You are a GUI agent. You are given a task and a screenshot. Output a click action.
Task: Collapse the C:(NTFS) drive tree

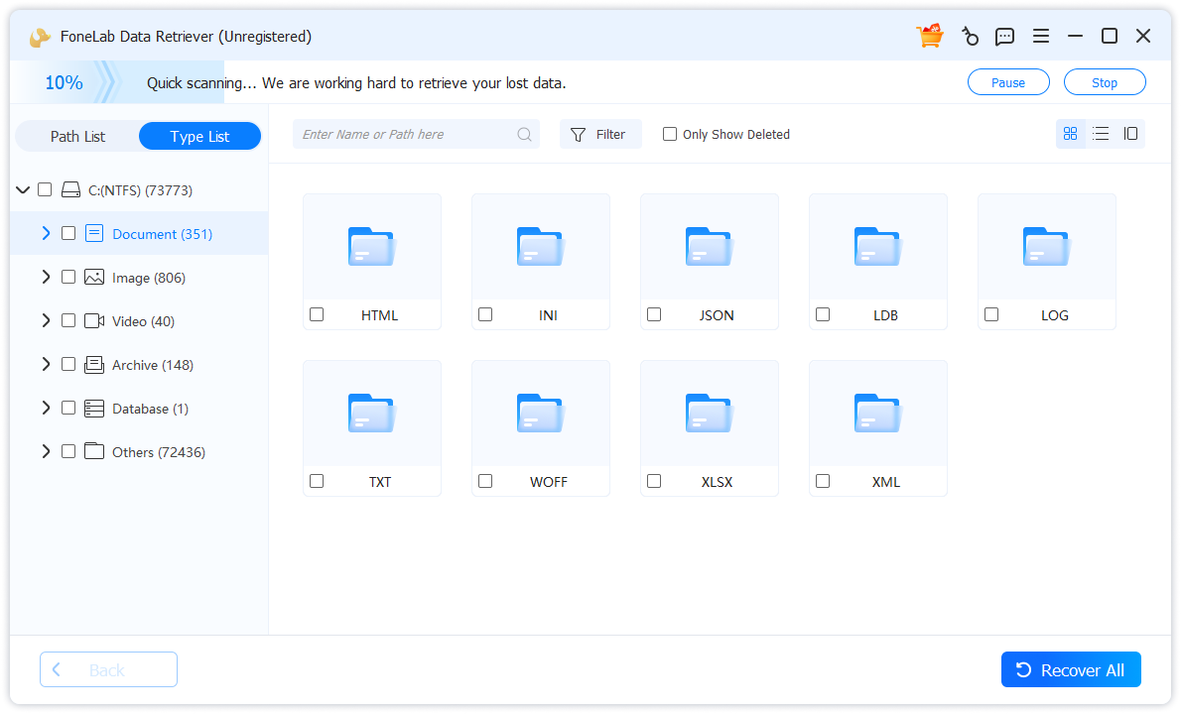point(23,190)
